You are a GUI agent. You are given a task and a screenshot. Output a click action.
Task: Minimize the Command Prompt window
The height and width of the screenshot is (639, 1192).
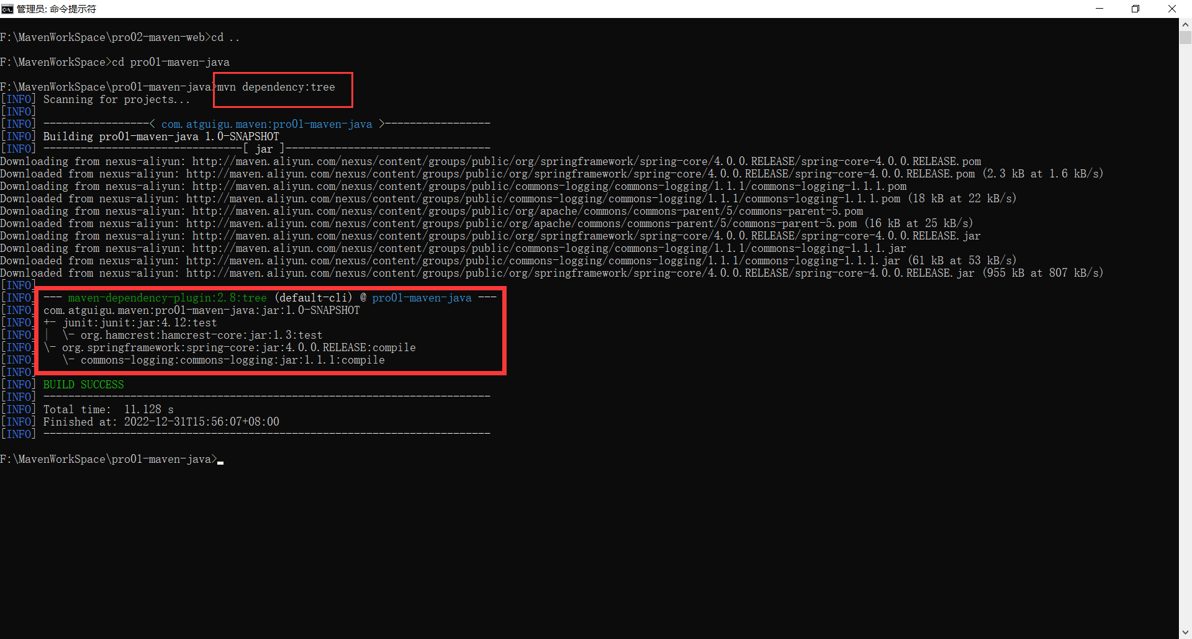coord(1099,9)
